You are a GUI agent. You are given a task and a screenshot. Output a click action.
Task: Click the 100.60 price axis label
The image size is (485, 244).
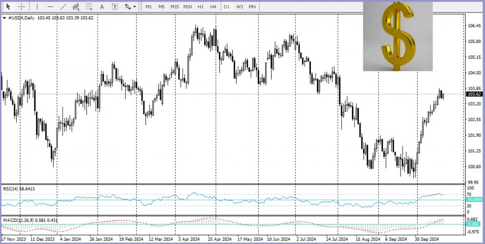point(475,166)
